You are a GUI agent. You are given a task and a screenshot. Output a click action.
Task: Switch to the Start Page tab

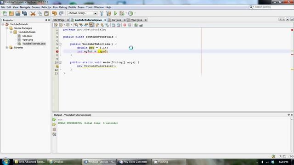point(59,20)
